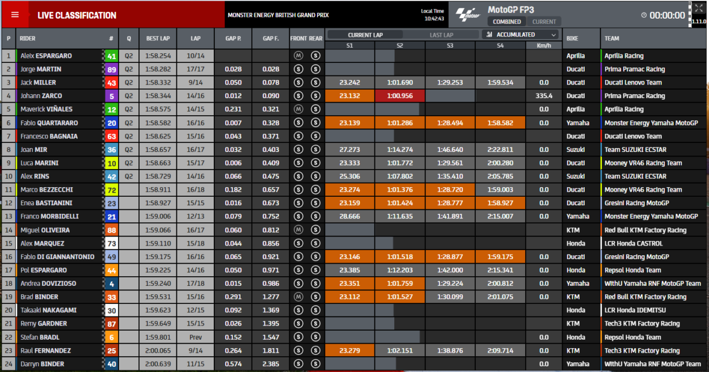This screenshot has width=709, height=372.
Task: Click front tyre icon for Marco Bezzecchi
Action: click(x=298, y=189)
